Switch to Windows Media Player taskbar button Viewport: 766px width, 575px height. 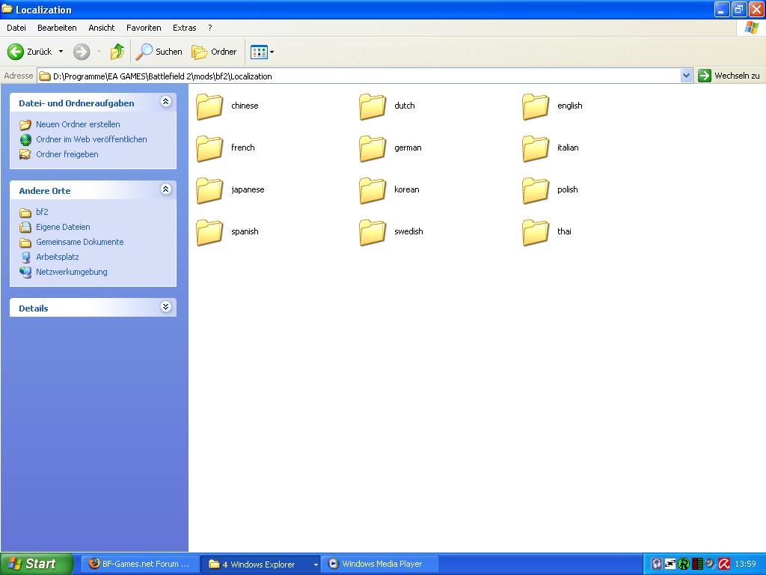point(379,564)
